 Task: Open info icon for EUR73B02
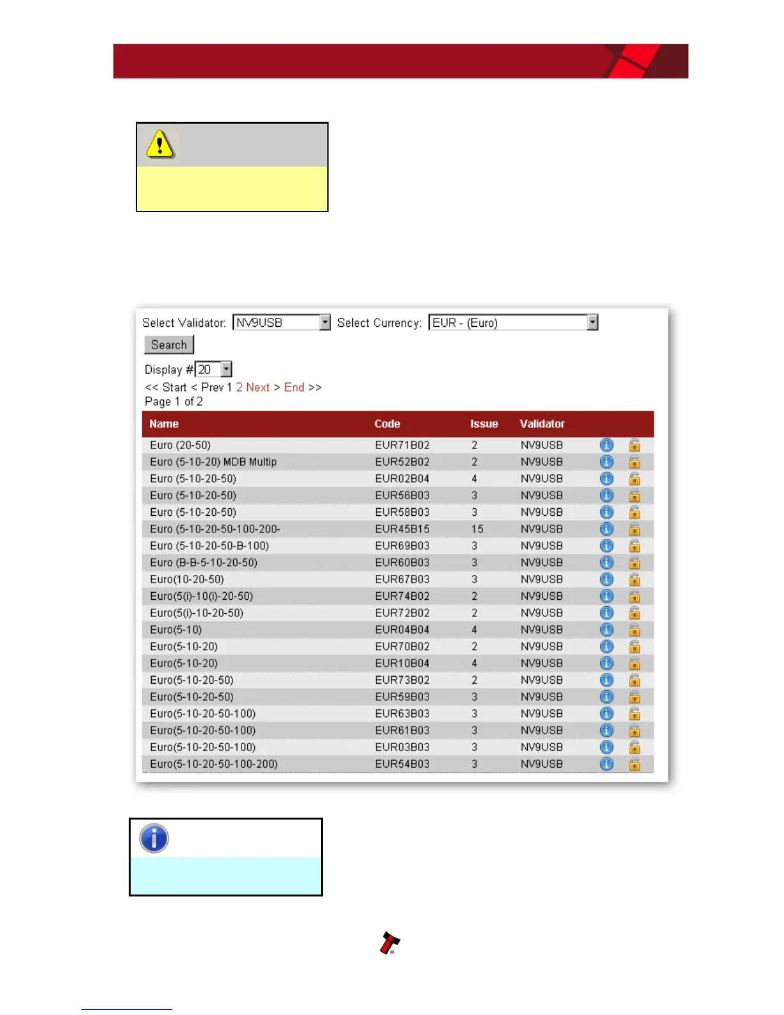606,680
